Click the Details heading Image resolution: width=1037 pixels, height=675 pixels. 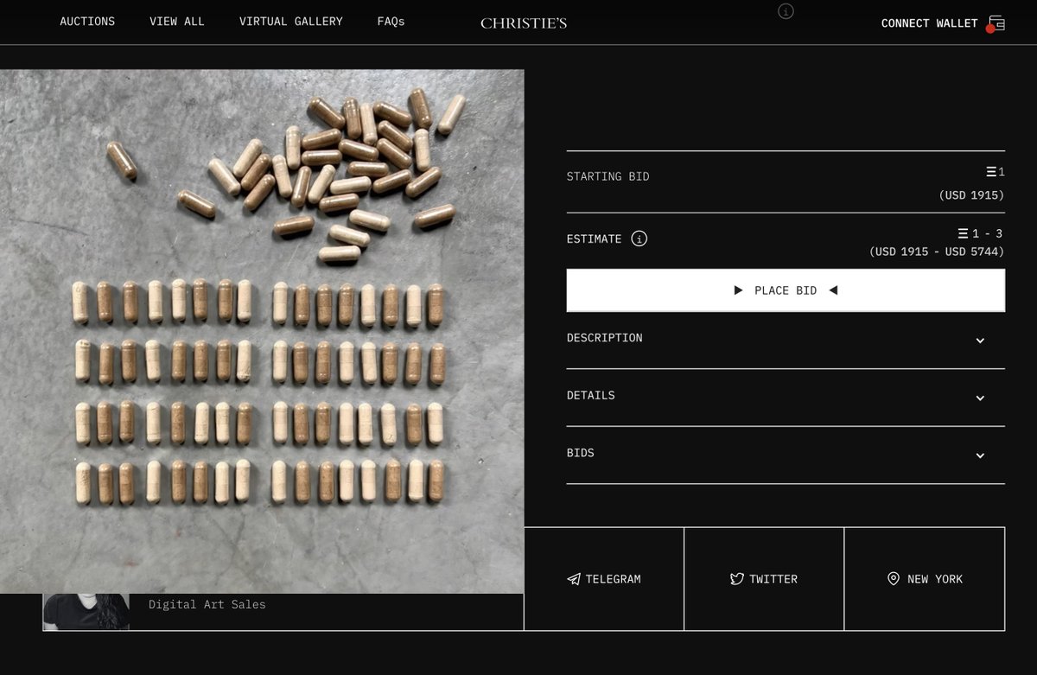tap(590, 395)
